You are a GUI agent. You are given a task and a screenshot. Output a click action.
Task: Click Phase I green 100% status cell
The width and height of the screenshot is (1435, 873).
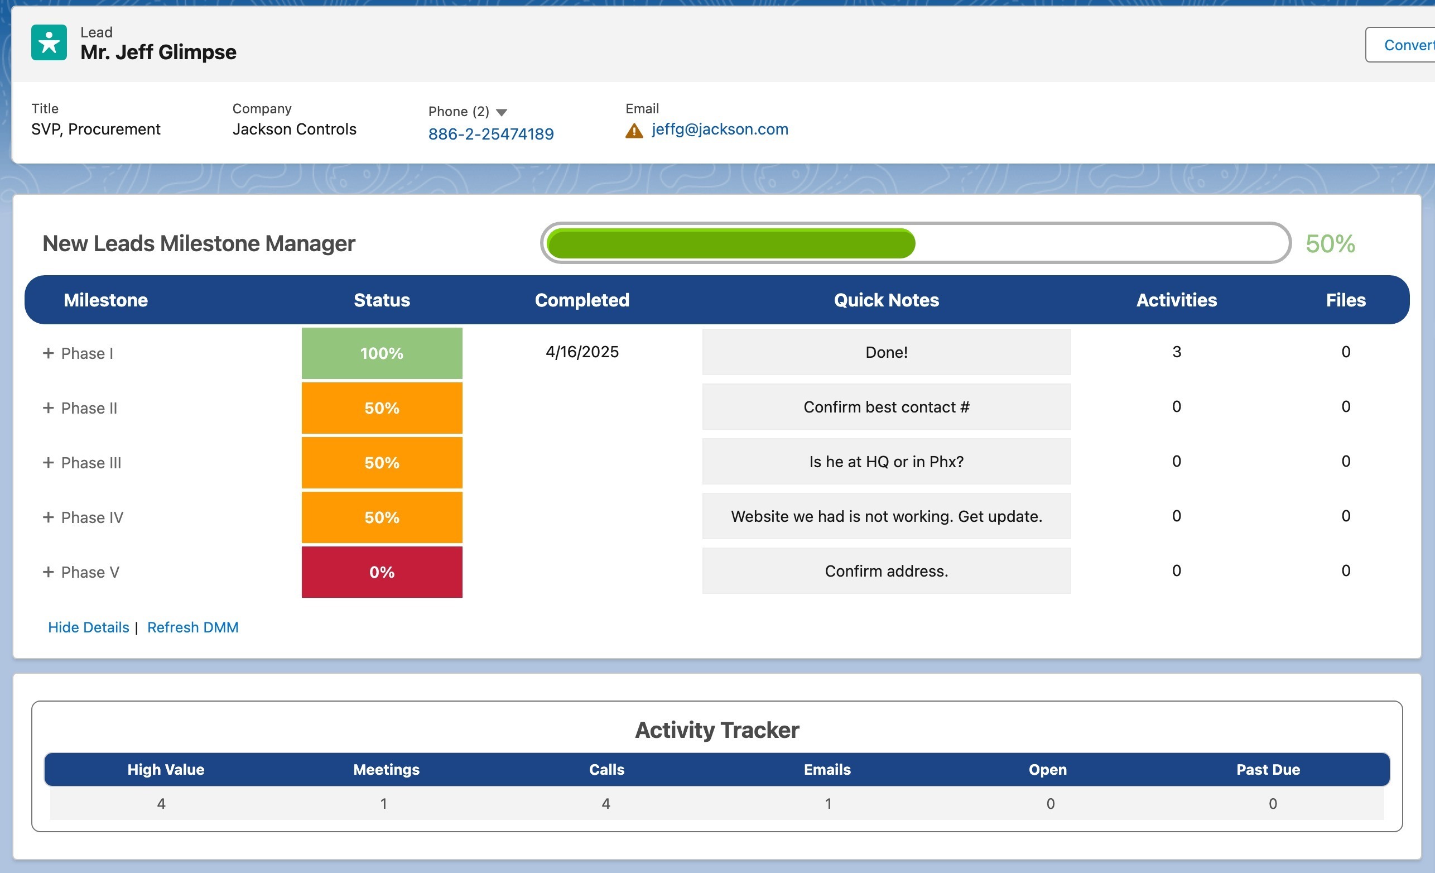(382, 353)
